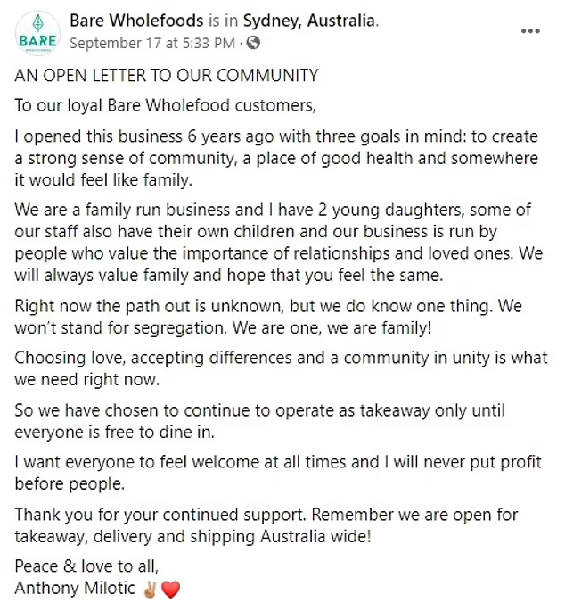This screenshot has width=565, height=611.
Task: Click the 'We are a family run business' paragraph
Action: pos(279,243)
